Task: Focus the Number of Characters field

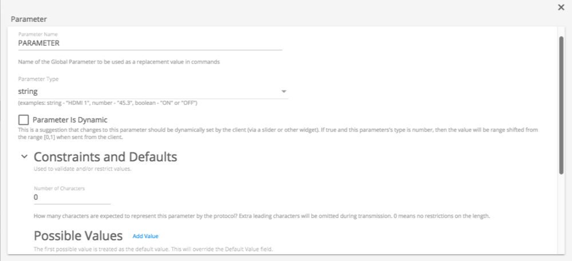Action: [x=72, y=197]
